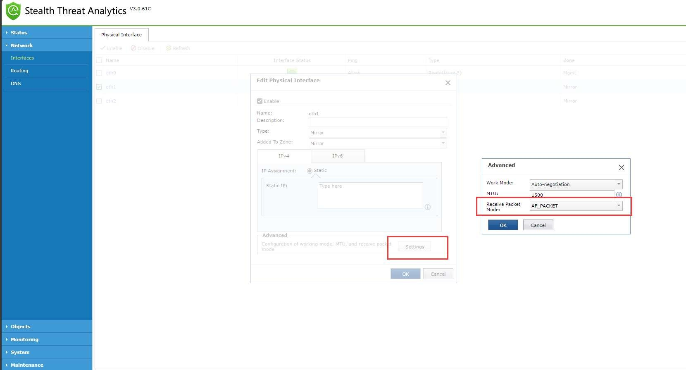This screenshot has height=370, width=686.
Task: Collapse the Network menu in sidebar
Action: pos(47,45)
